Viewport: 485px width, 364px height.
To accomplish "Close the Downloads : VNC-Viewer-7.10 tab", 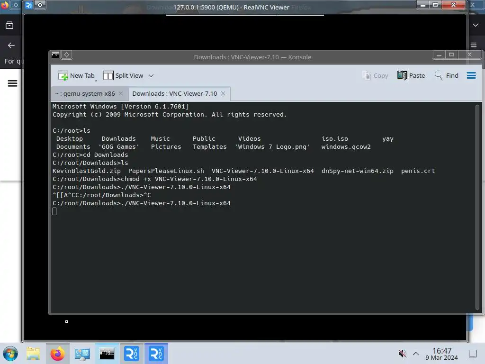I will pos(223,93).
